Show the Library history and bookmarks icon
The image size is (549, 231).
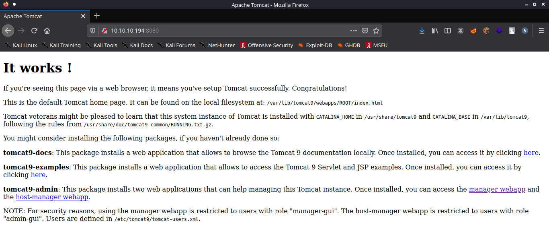tap(434, 31)
